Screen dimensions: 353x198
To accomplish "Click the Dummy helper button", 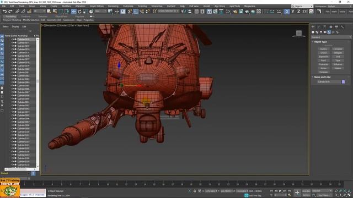I will (x=323, y=49).
